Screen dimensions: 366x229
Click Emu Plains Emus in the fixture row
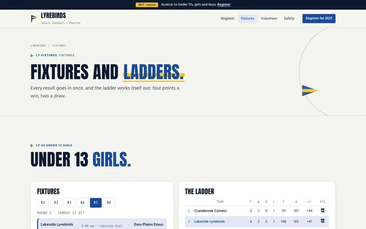point(148,224)
